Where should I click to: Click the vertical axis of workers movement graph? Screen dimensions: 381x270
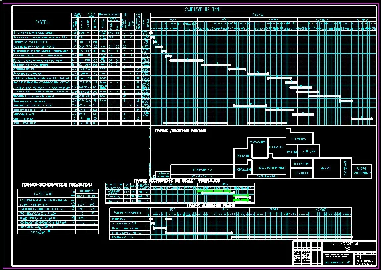[x=150, y=153]
